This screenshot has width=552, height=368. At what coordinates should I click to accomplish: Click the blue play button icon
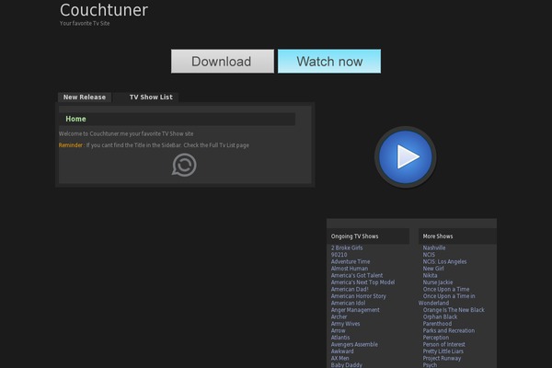pos(405,157)
